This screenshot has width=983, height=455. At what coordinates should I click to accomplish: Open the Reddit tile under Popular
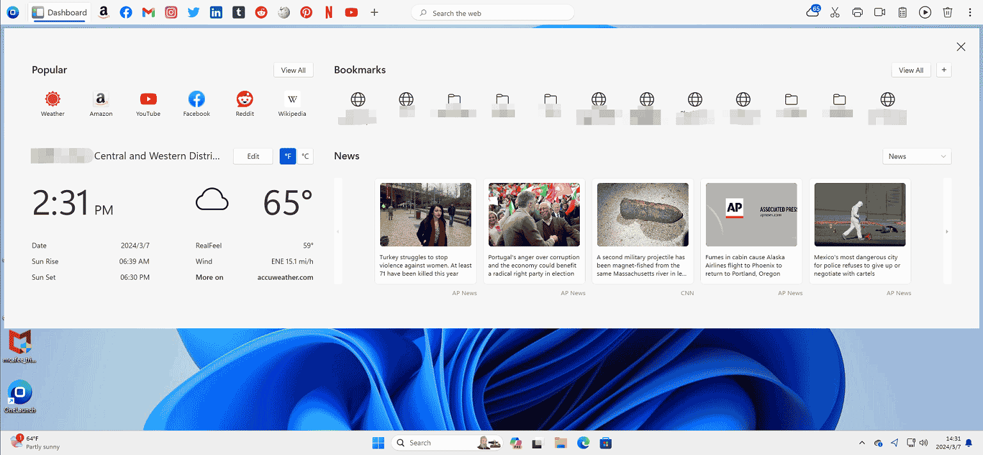coord(244,104)
